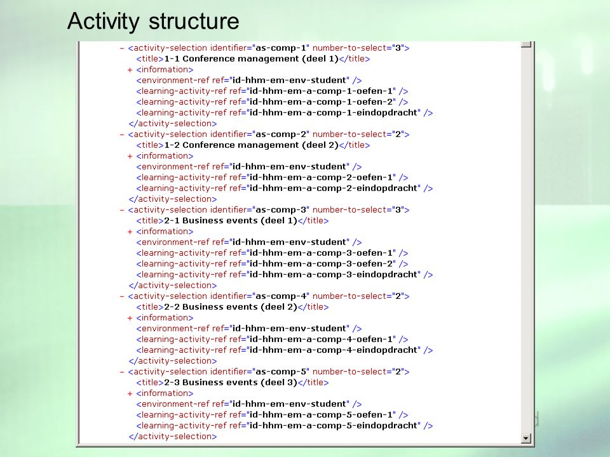Click the vertical scrollbar track
Image resolution: width=610 pixels, height=457 pixels.
coord(526,241)
